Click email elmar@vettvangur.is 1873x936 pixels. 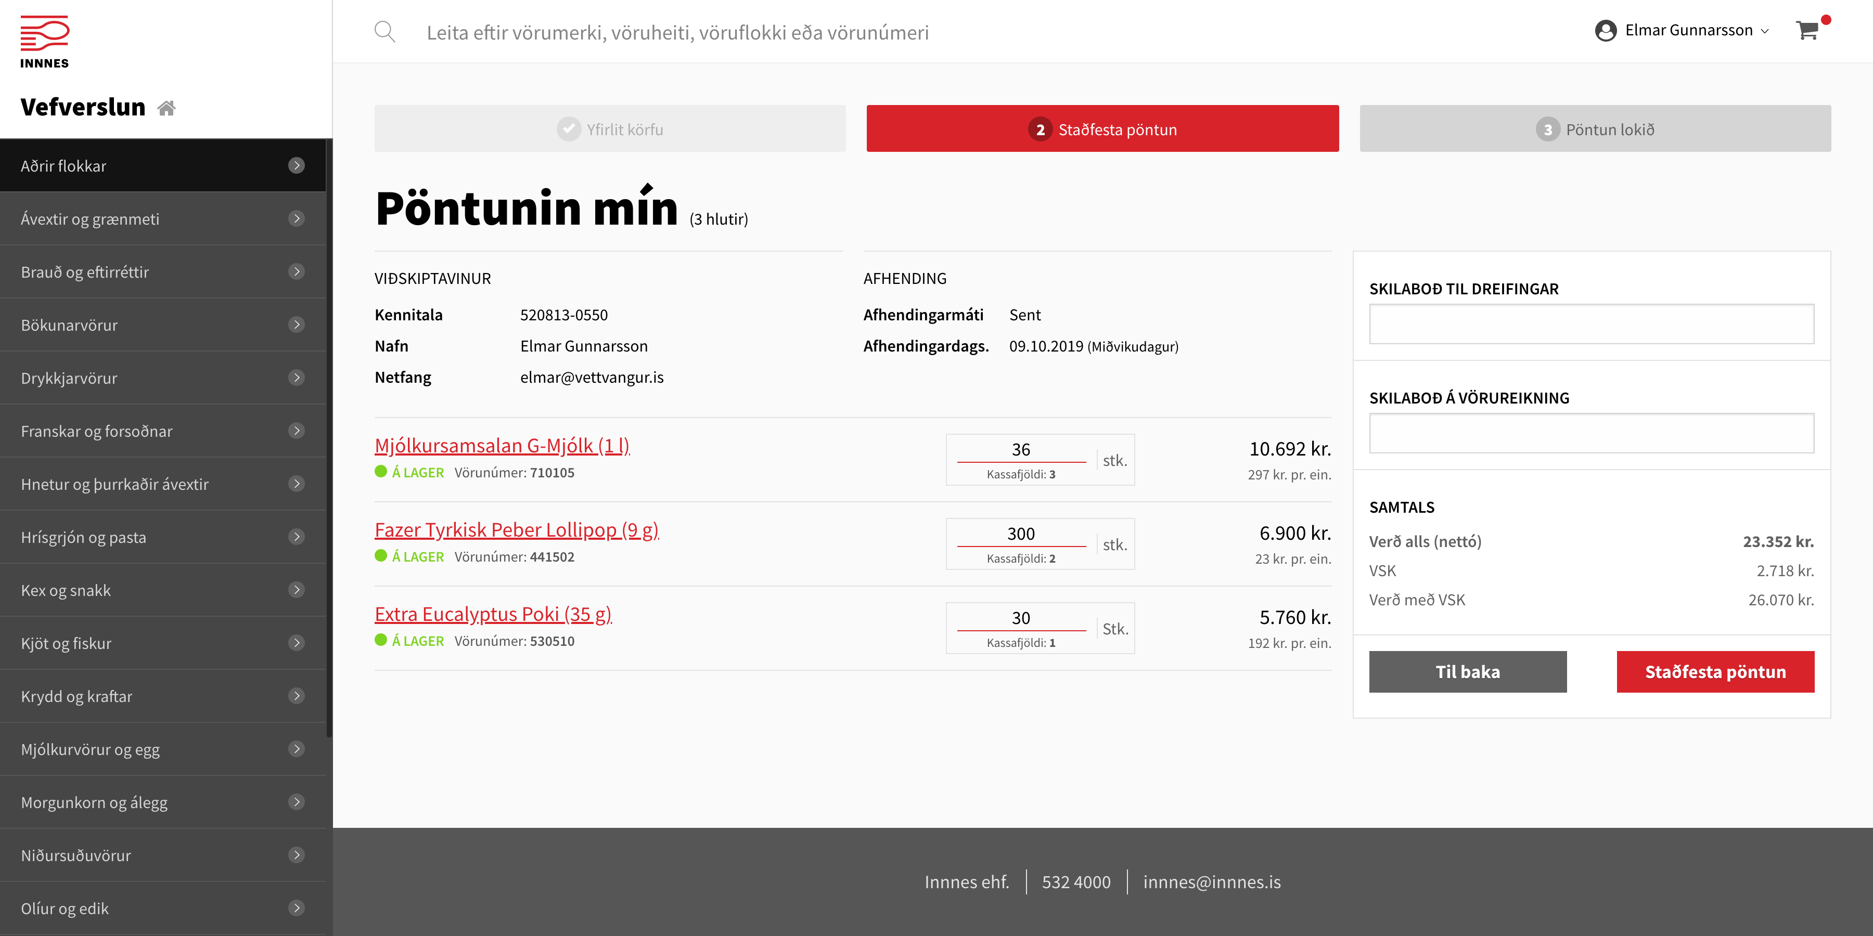[x=592, y=377]
